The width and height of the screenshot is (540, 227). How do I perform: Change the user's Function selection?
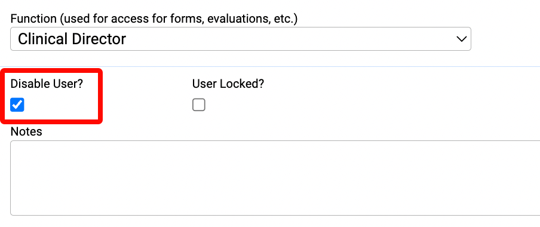coord(241,39)
